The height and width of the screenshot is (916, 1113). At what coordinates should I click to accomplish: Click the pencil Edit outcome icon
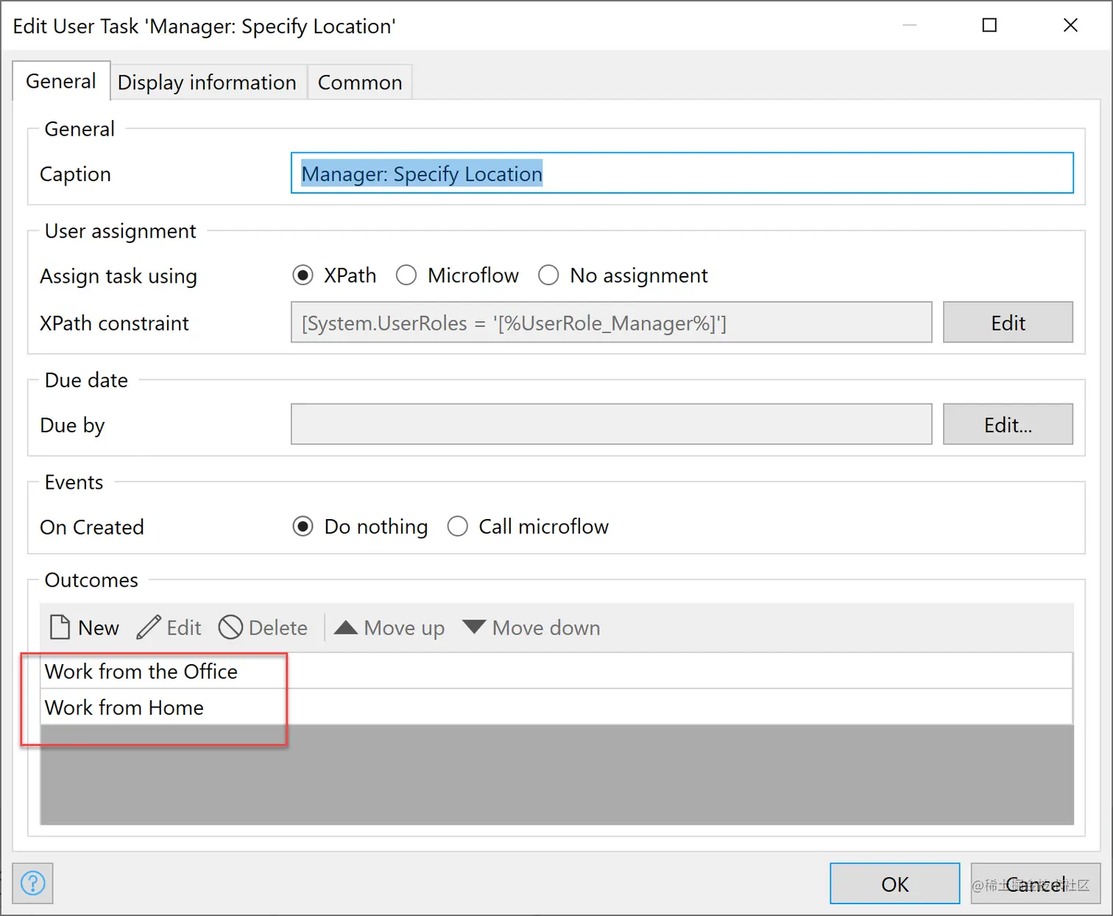[149, 627]
